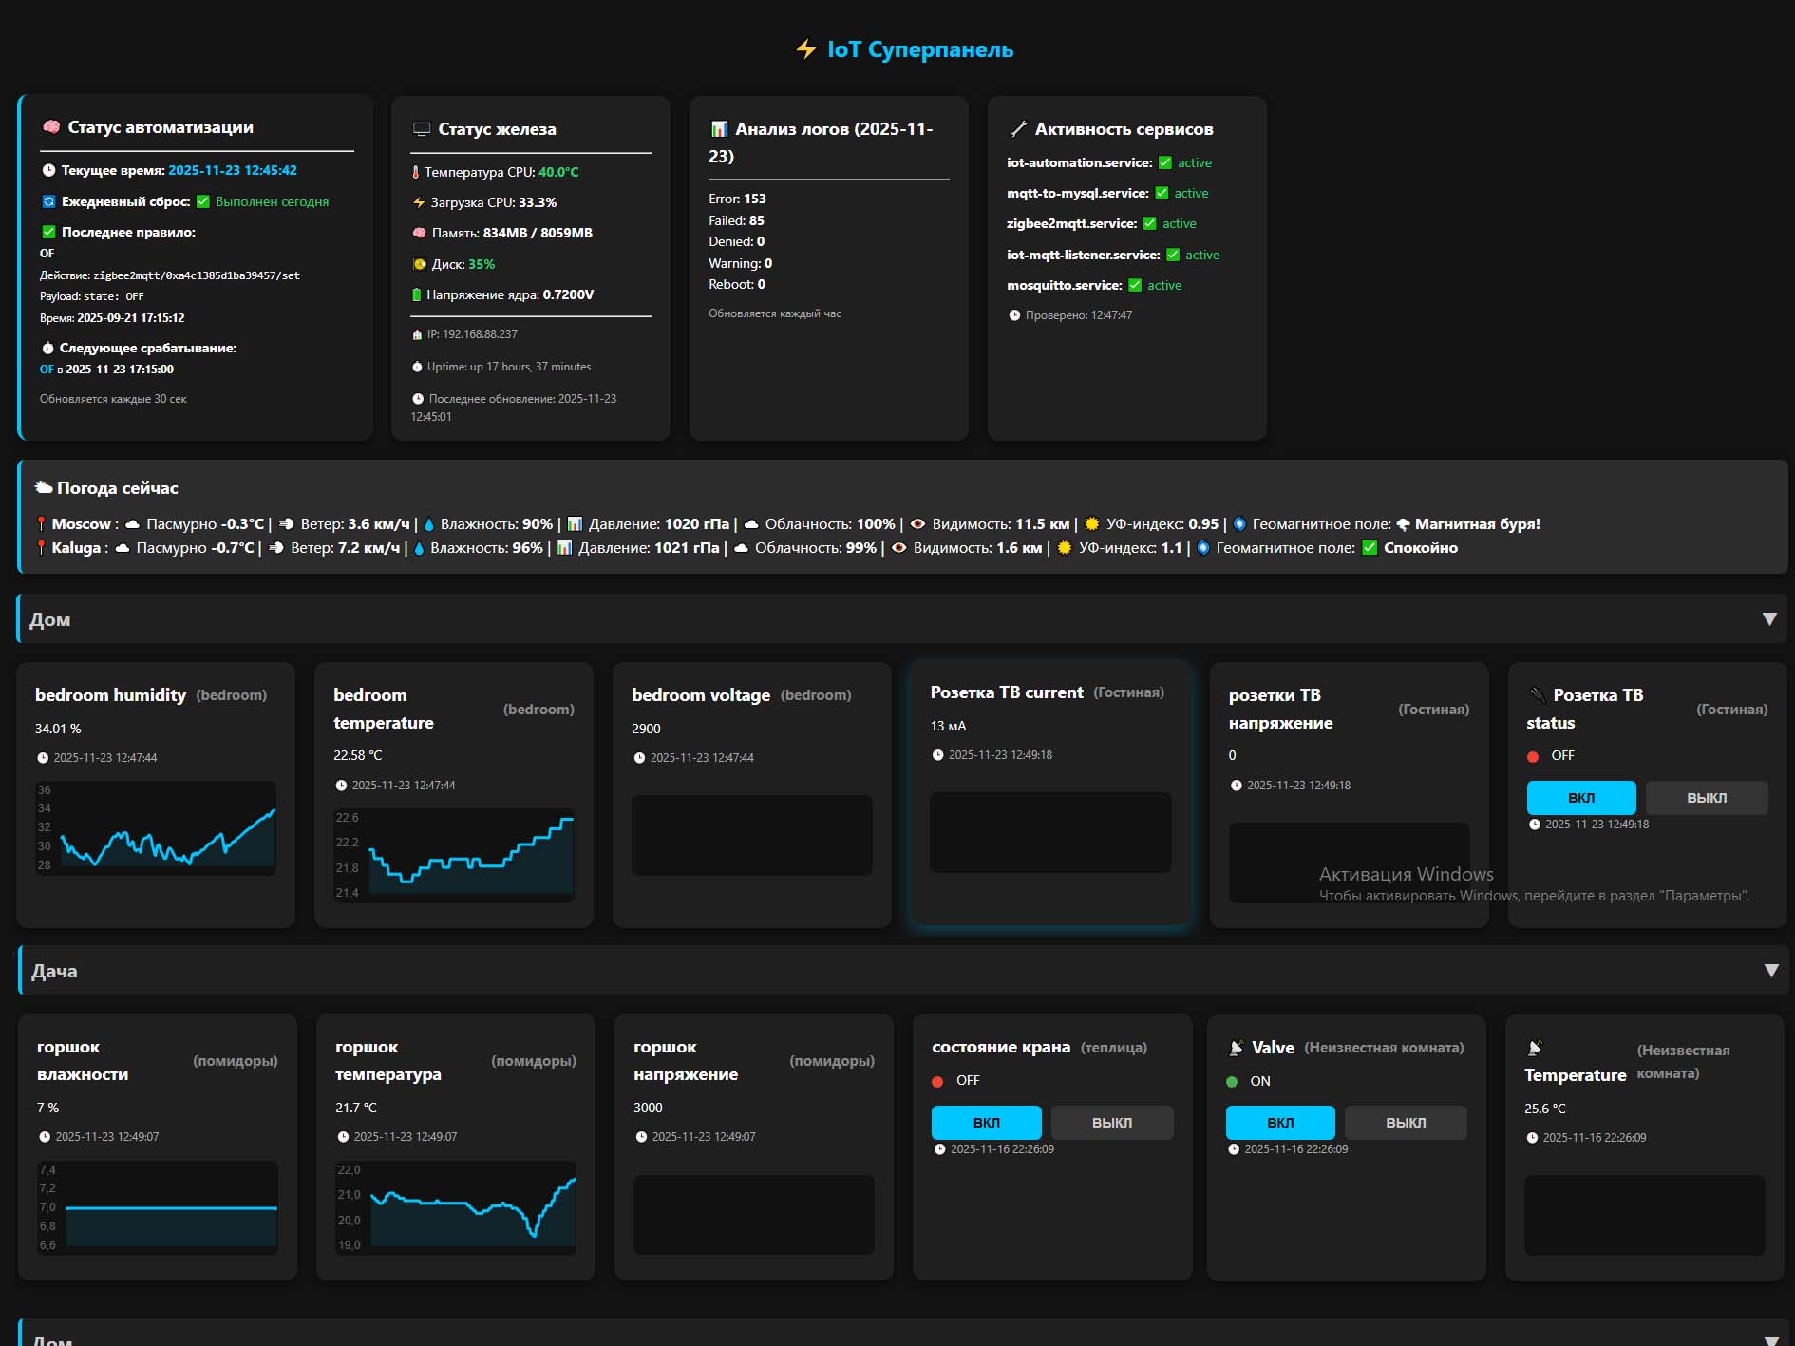Click the brain icon beside Статус автоматизации
Viewport: 1795px width, 1346px height.
point(51,127)
